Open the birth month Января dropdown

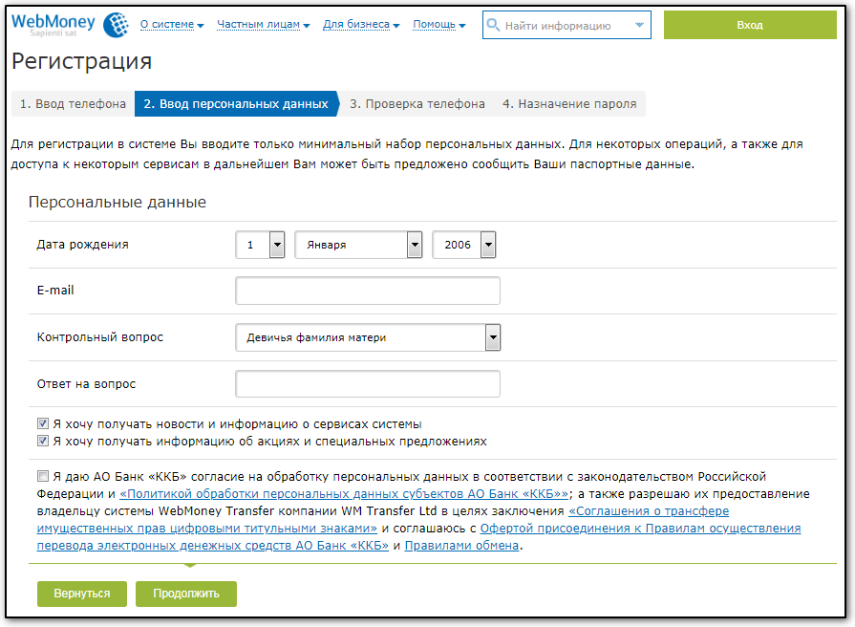[x=358, y=245]
